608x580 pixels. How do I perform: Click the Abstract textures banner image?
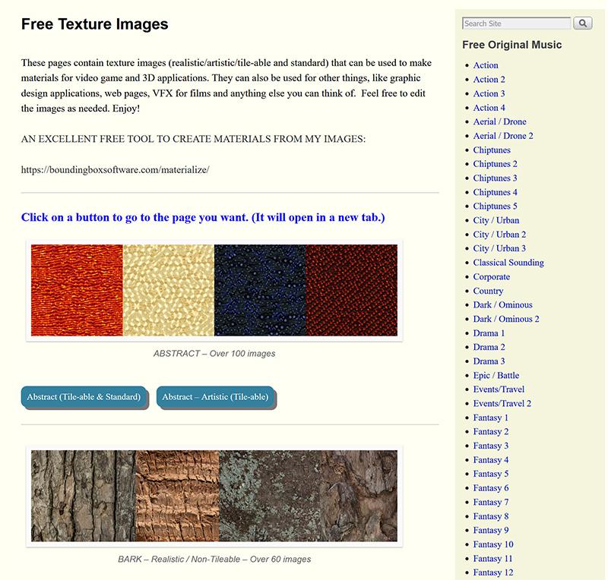click(x=214, y=290)
